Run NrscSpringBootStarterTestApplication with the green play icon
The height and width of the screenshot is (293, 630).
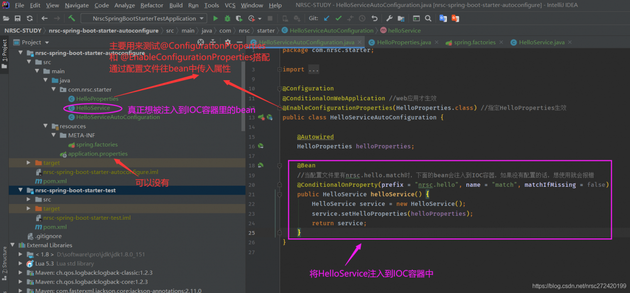(215, 18)
